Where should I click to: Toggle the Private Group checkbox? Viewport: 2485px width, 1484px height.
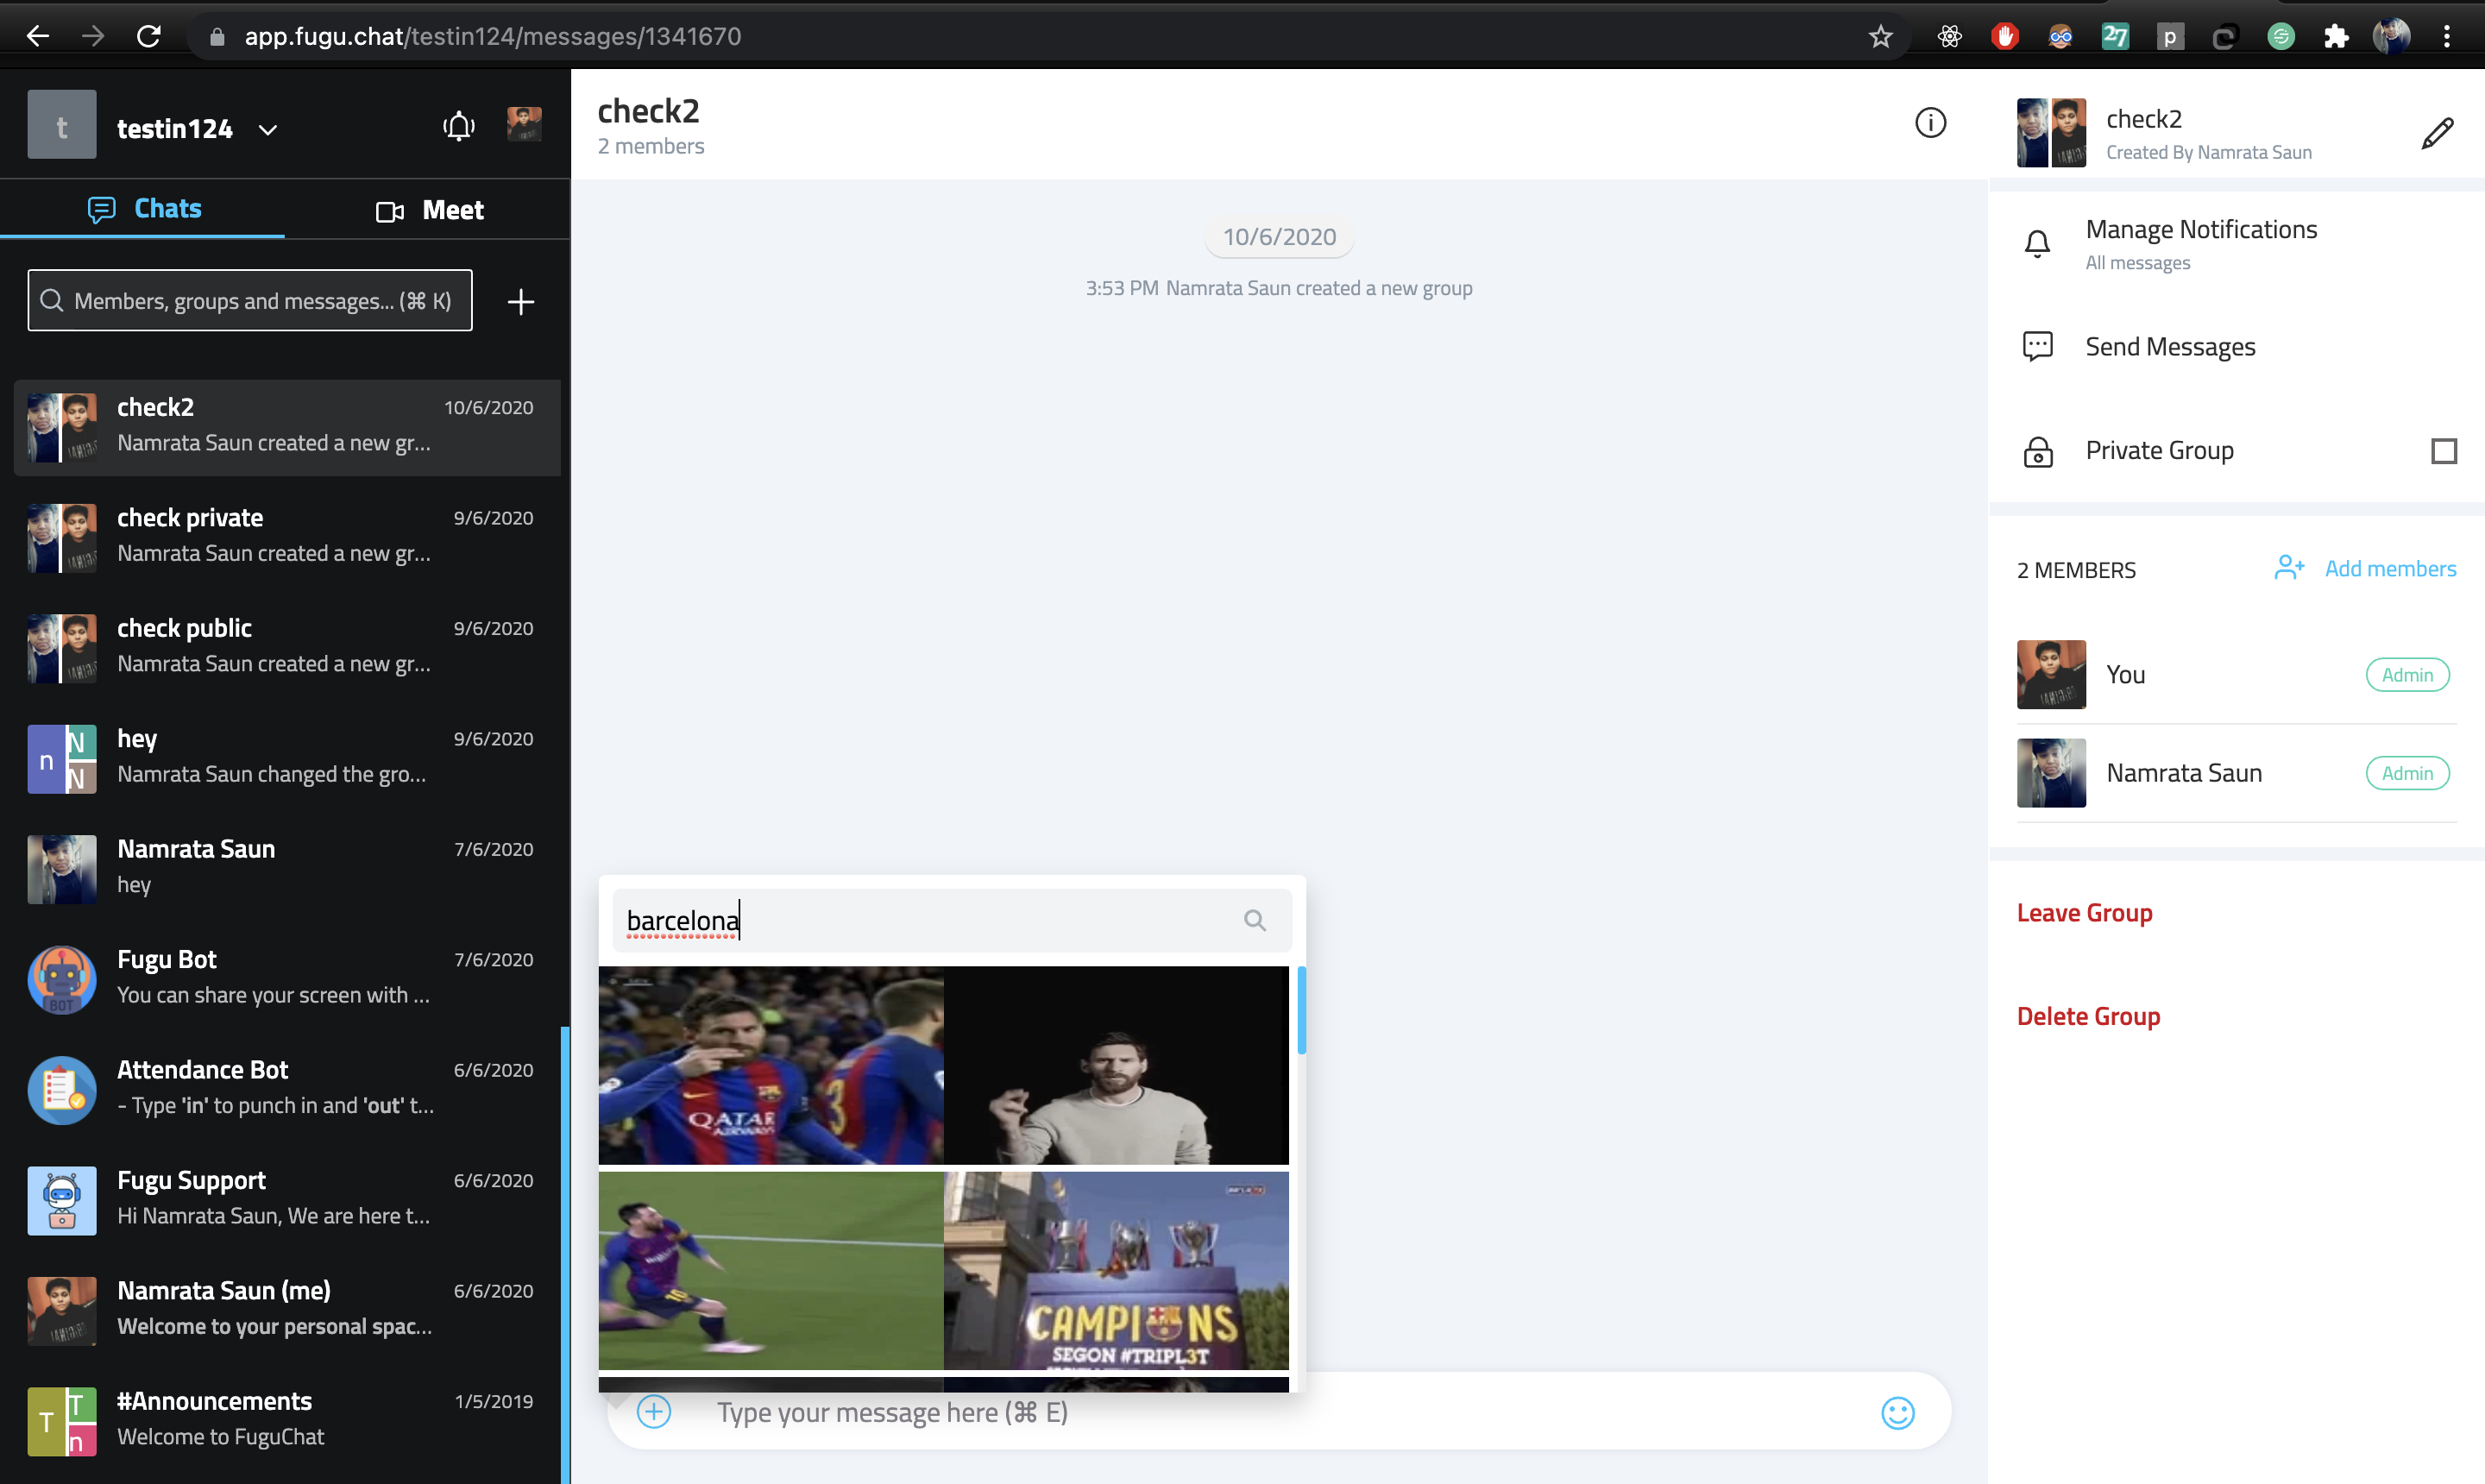pyautogui.click(x=2443, y=451)
